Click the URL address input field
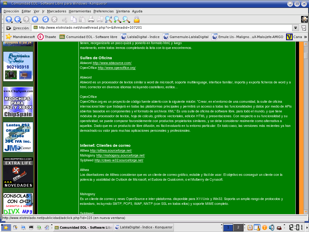Viewport: 309px width, 232px height. [x=162, y=28]
